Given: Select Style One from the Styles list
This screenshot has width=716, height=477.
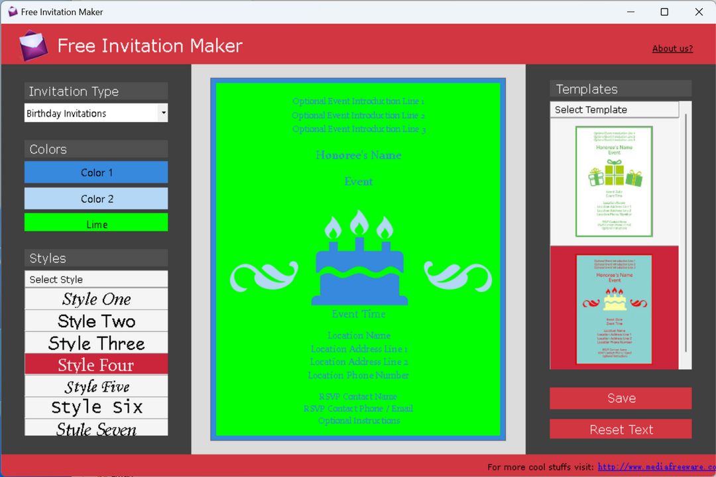Looking at the screenshot, I should click(95, 299).
